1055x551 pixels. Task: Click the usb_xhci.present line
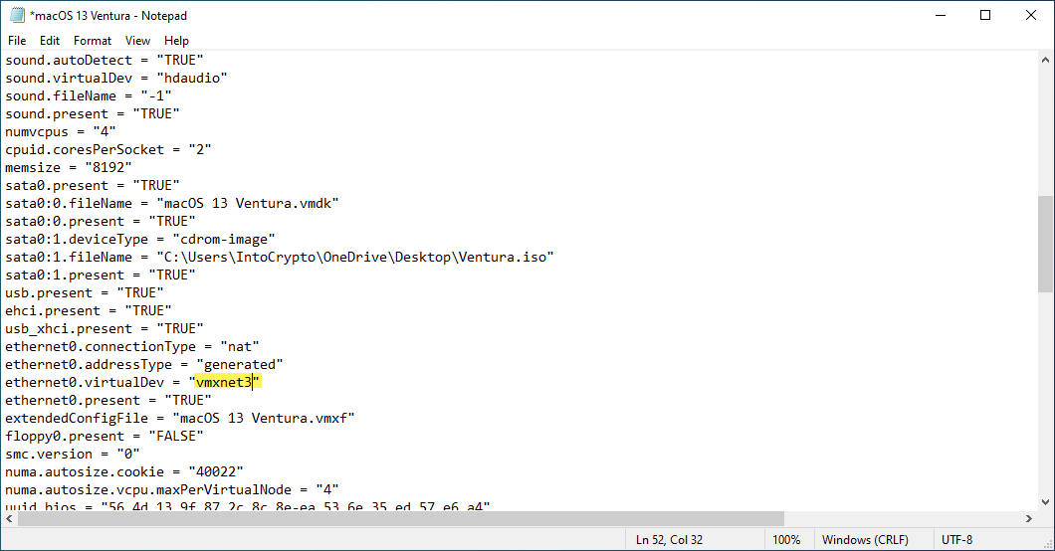click(x=105, y=328)
